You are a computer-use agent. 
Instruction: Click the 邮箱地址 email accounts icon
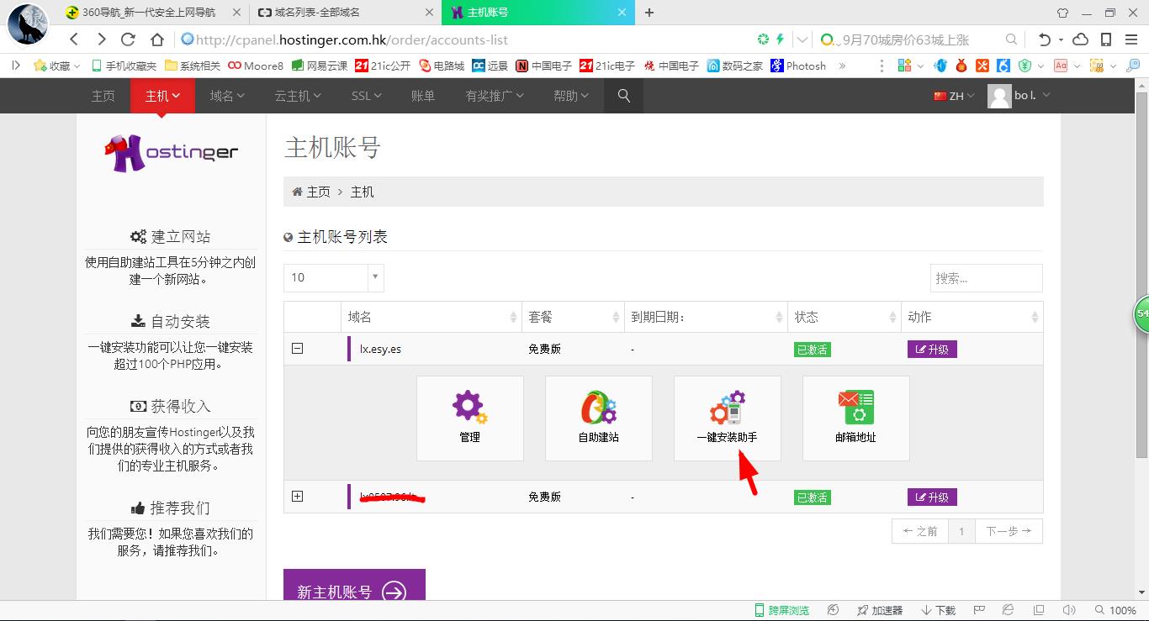click(x=855, y=418)
